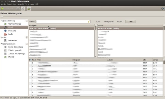The image size is (165, 99).
Task: Collapse the Wiedergabelisten section
Action: (x=26, y=44)
